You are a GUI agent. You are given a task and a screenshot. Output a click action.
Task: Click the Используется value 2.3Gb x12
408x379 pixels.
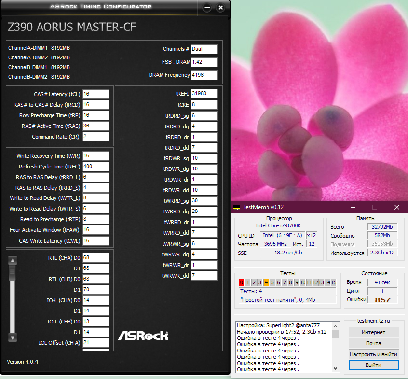(x=382, y=253)
